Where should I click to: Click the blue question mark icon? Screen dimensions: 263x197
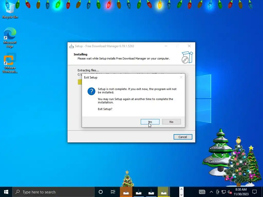pyautogui.click(x=91, y=91)
